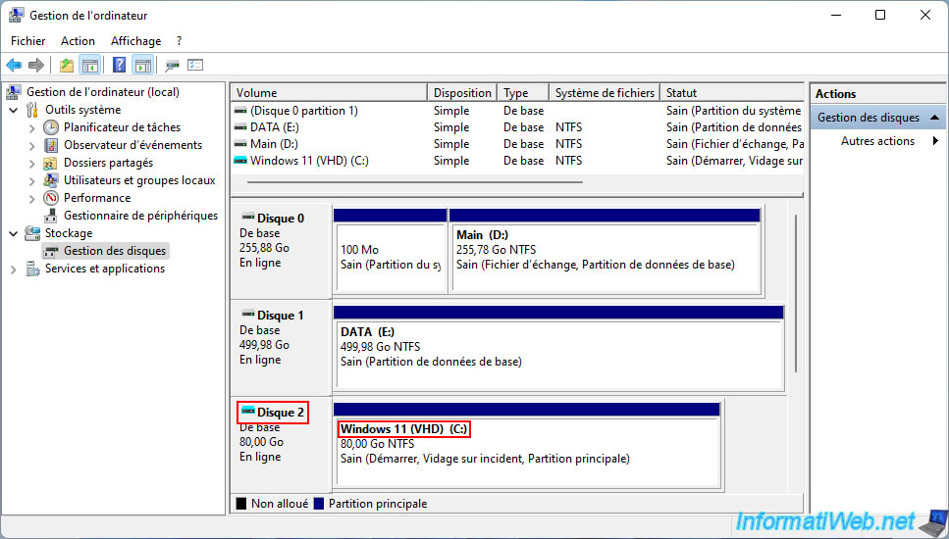
Task: Expand Utilisateurs et groupes locaux node
Action: click(32, 180)
